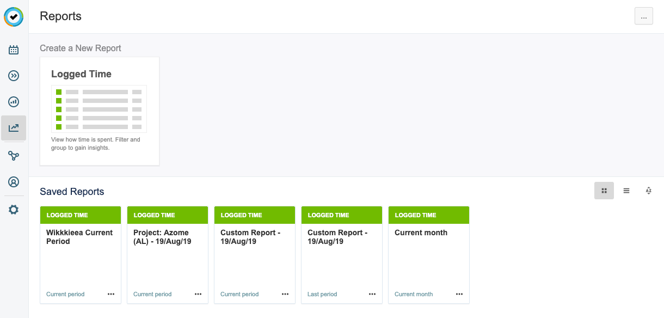Viewport: 664px width, 318px height.
Task: Click the Tempo logo icon in the sidebar
Action: [14, 17]
